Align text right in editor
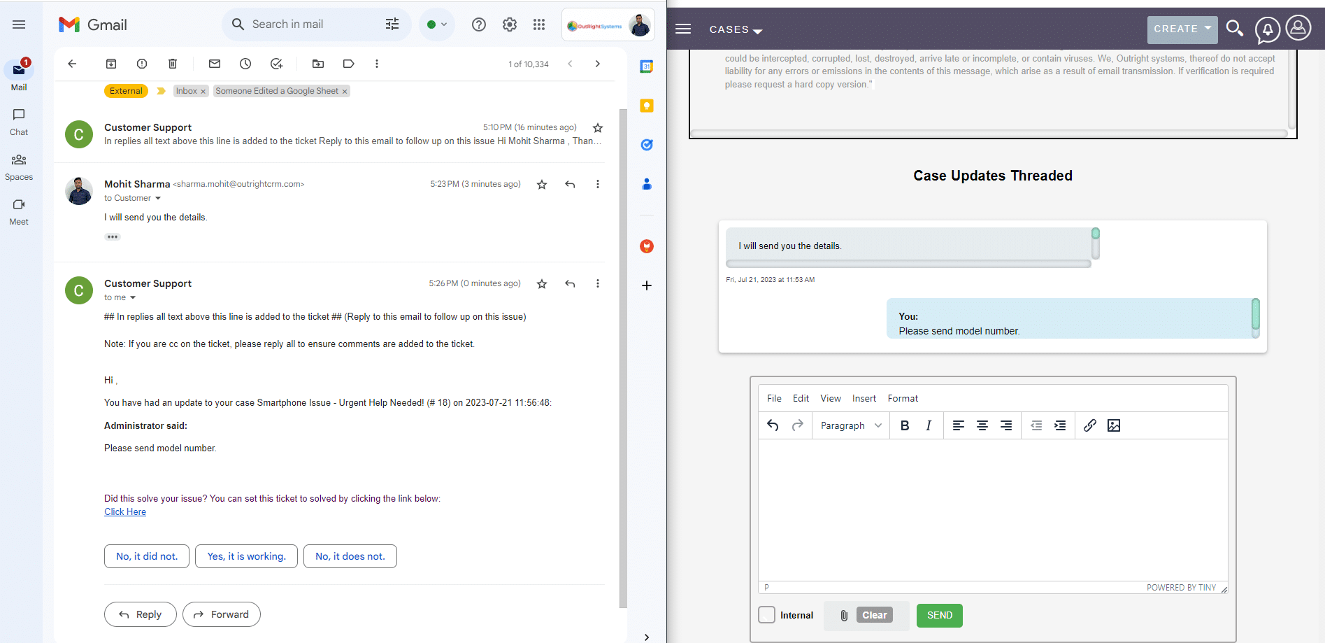 1006,425
